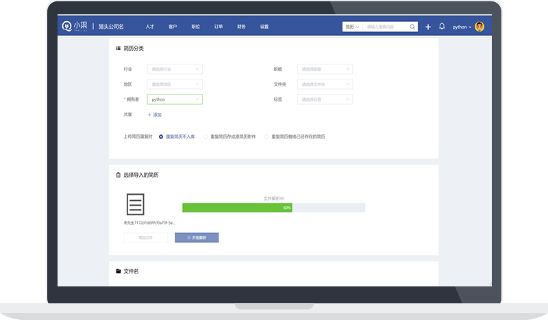Open the 行业 industry dropdown
This screenshot has height=320, width=548.
pos(175,69)
